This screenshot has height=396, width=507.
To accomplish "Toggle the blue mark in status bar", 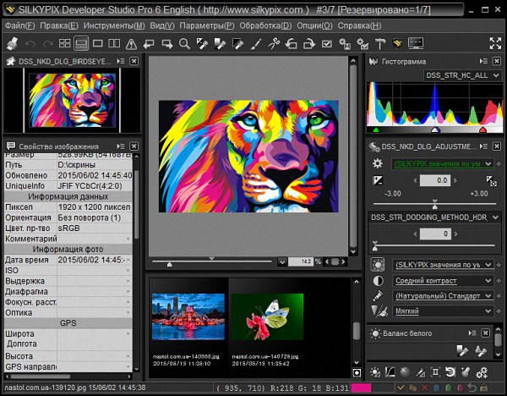I will pos(437,388).
